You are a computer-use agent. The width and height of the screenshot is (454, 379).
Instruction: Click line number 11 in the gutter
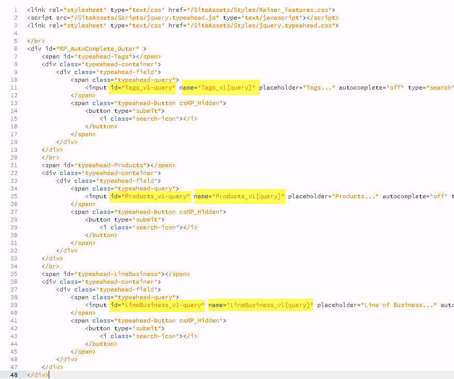point(14,88)
